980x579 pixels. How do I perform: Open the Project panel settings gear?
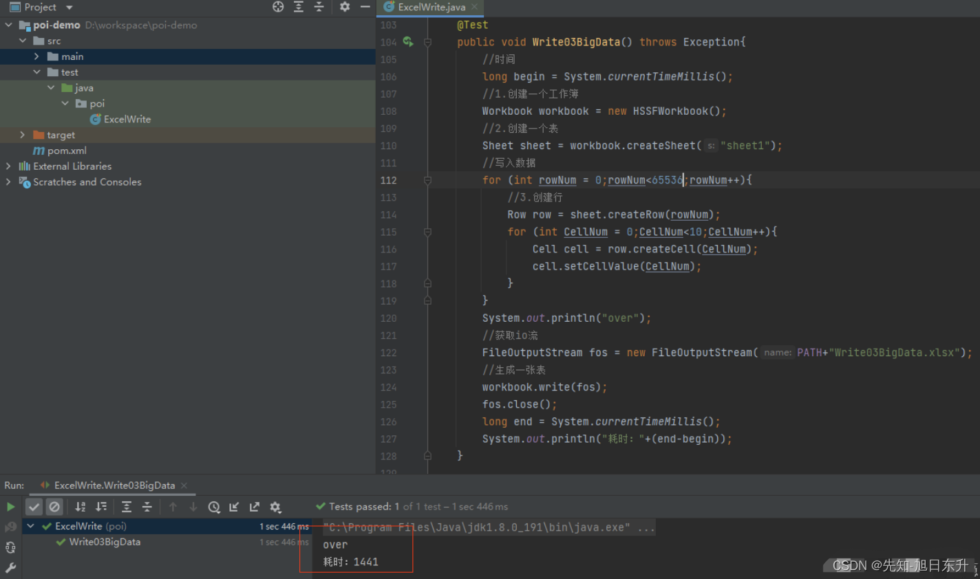click(x=345, y=7)
